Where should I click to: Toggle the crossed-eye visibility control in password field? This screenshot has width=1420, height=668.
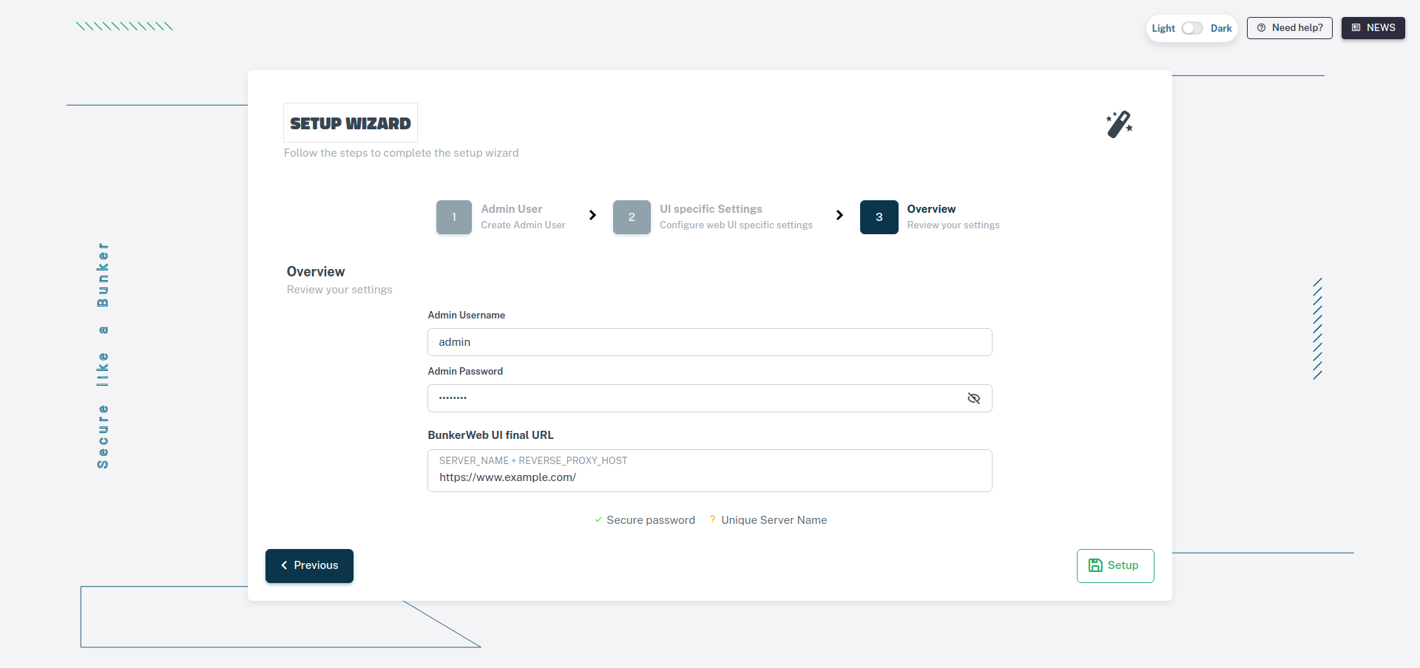click(973, 398)
